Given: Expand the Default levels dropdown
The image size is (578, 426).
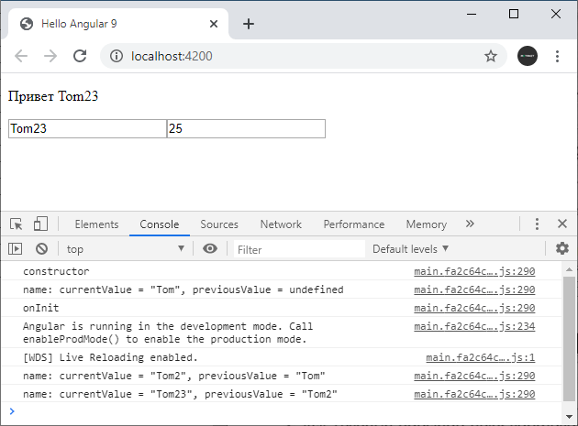Looking at the screenshot, I should 410,248.
